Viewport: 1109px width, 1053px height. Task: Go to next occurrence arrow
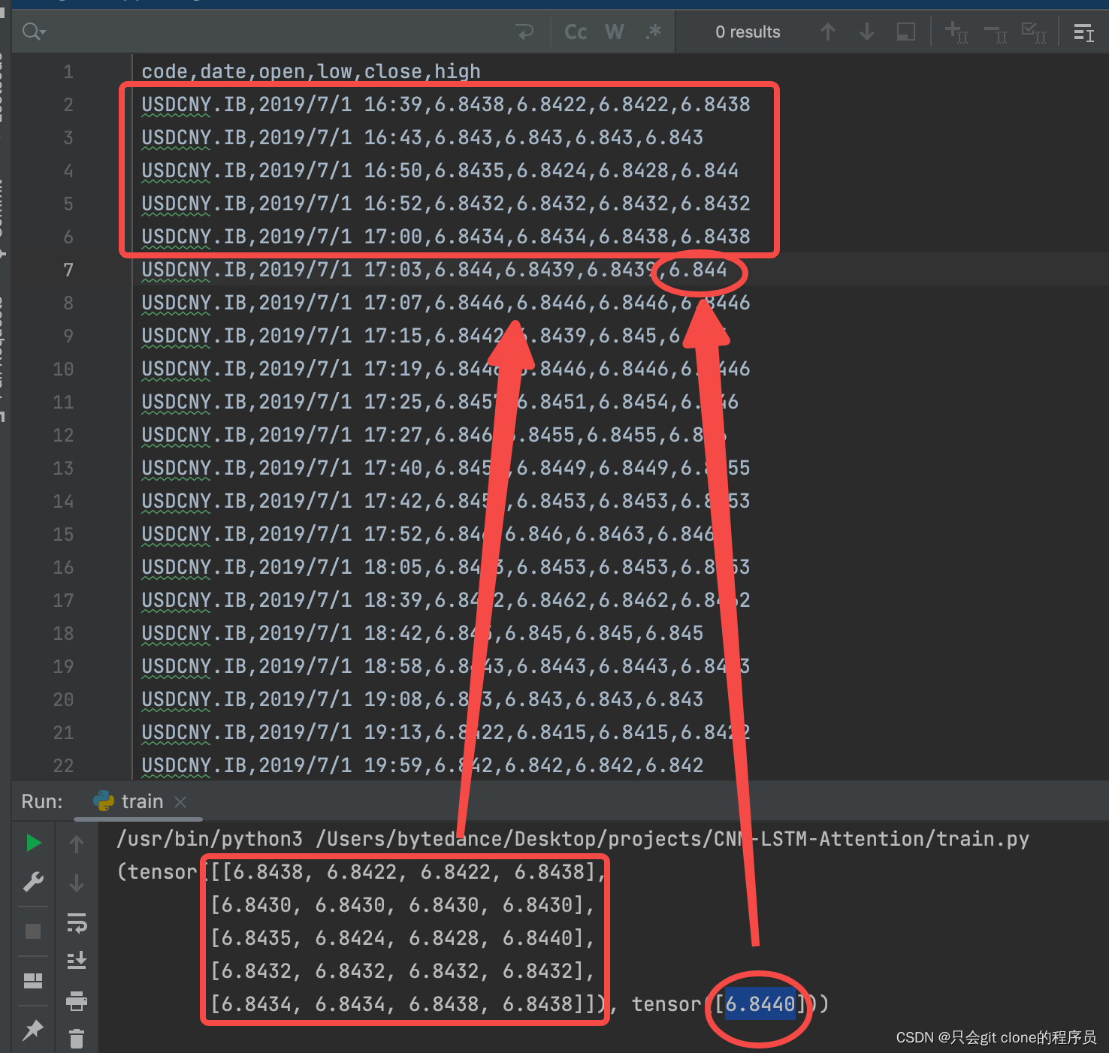click(x=867, y=32)
